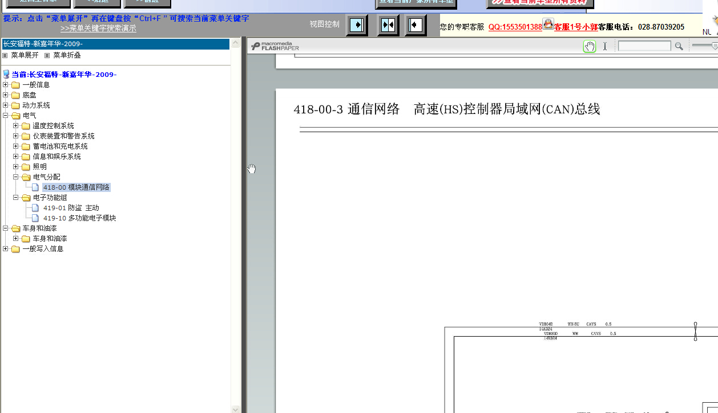The height and width of the screenshot is (413, 718).
Task: Expand the 底盘 tree node
Action: point(6,95)
